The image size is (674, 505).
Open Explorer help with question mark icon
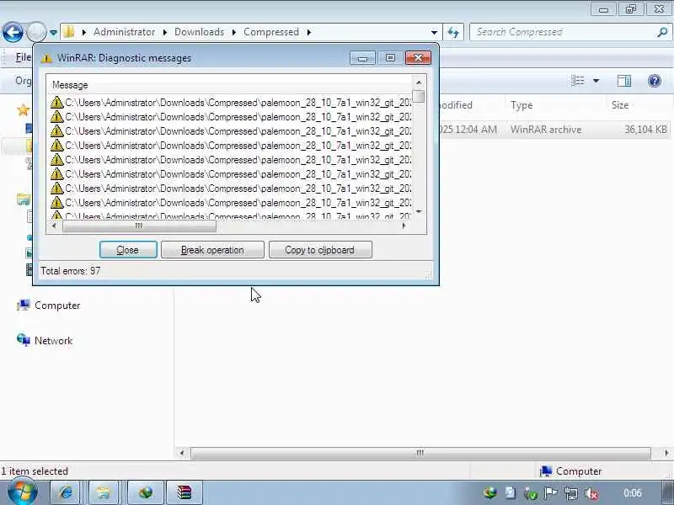[x=655, y=81]
